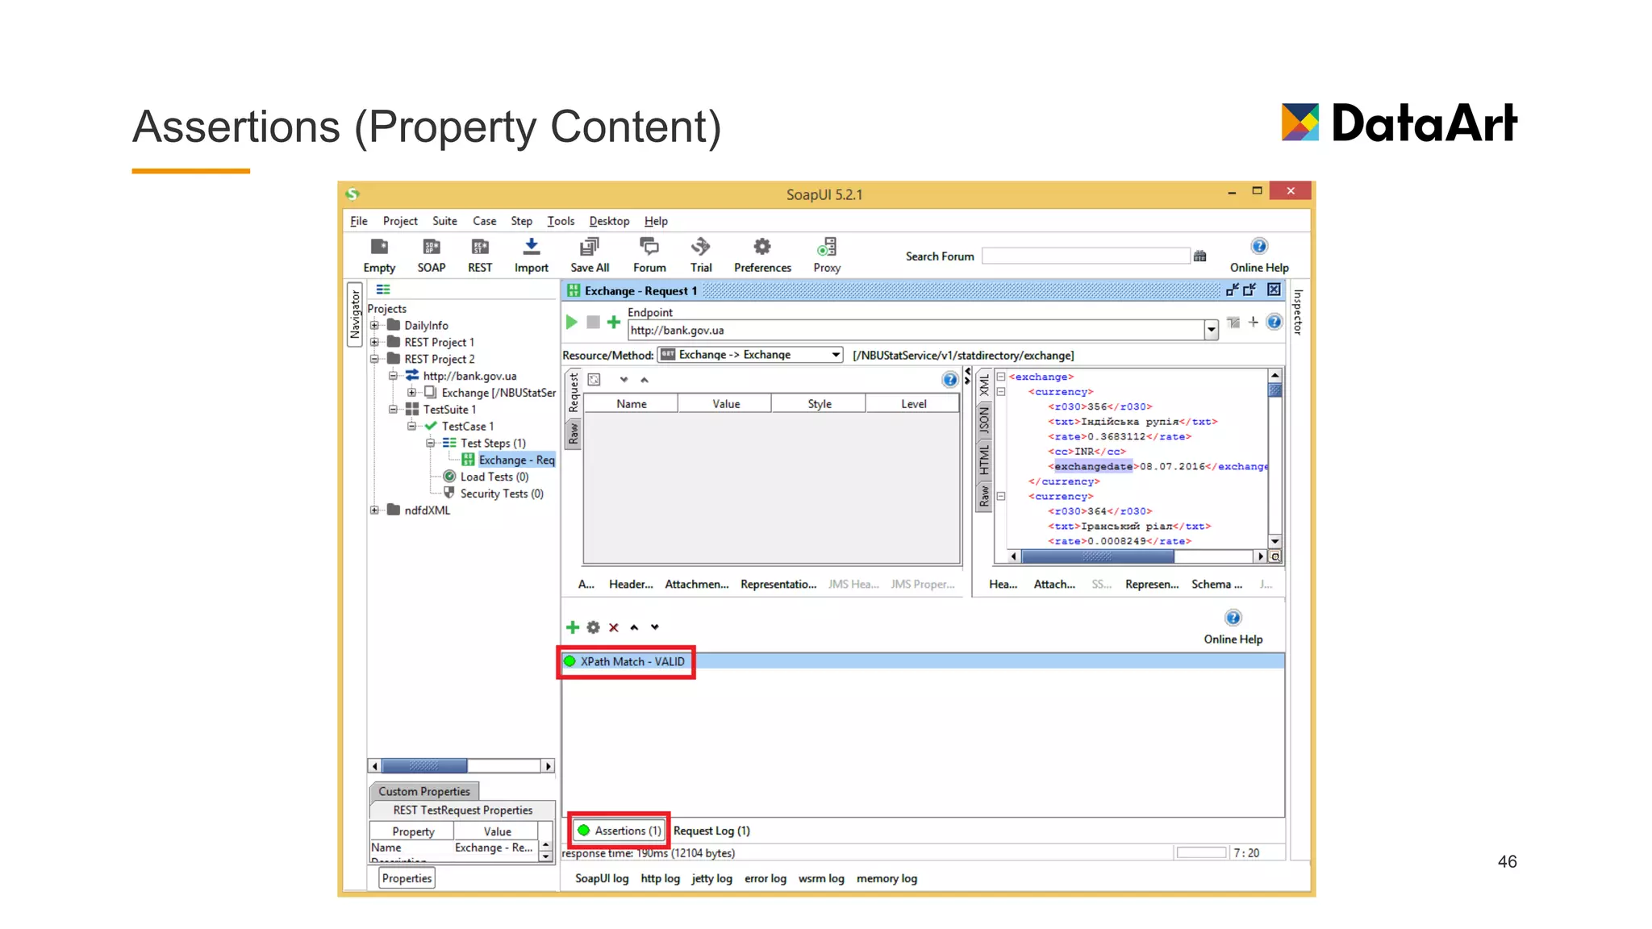The image size is (1652, 929).
Task: Remove assertion with the red X icon
Action: pos(614,627)
